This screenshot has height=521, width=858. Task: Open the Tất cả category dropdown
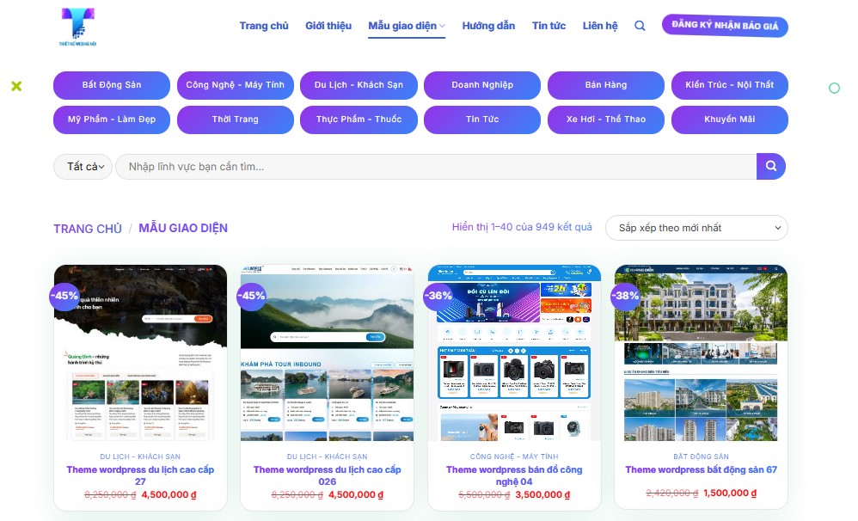click(83, 167)
